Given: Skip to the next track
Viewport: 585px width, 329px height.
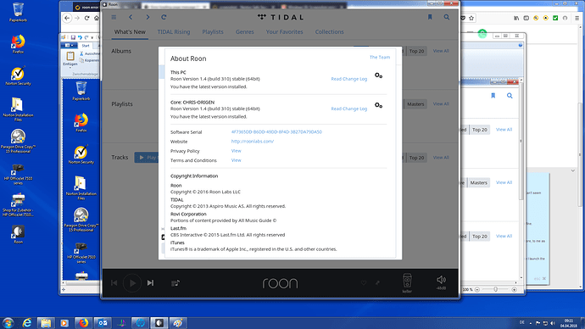Looking at the screenshot, I should pos(150,283).
